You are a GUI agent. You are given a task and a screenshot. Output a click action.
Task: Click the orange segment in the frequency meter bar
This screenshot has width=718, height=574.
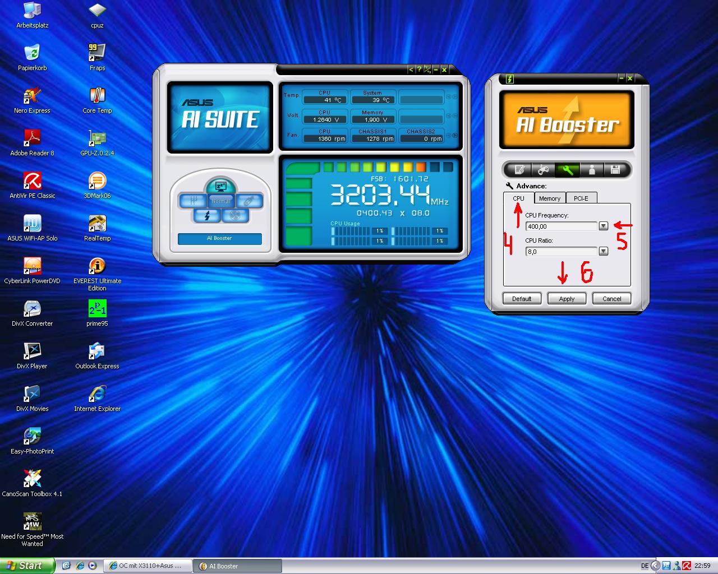(421, 167)
